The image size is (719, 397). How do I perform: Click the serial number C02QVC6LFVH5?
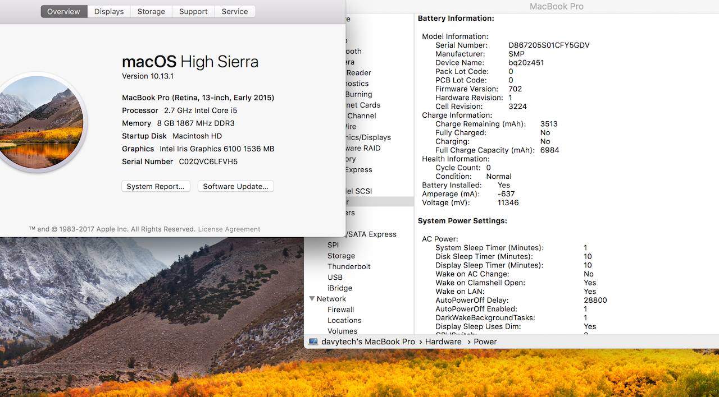[x=208, y=161]
